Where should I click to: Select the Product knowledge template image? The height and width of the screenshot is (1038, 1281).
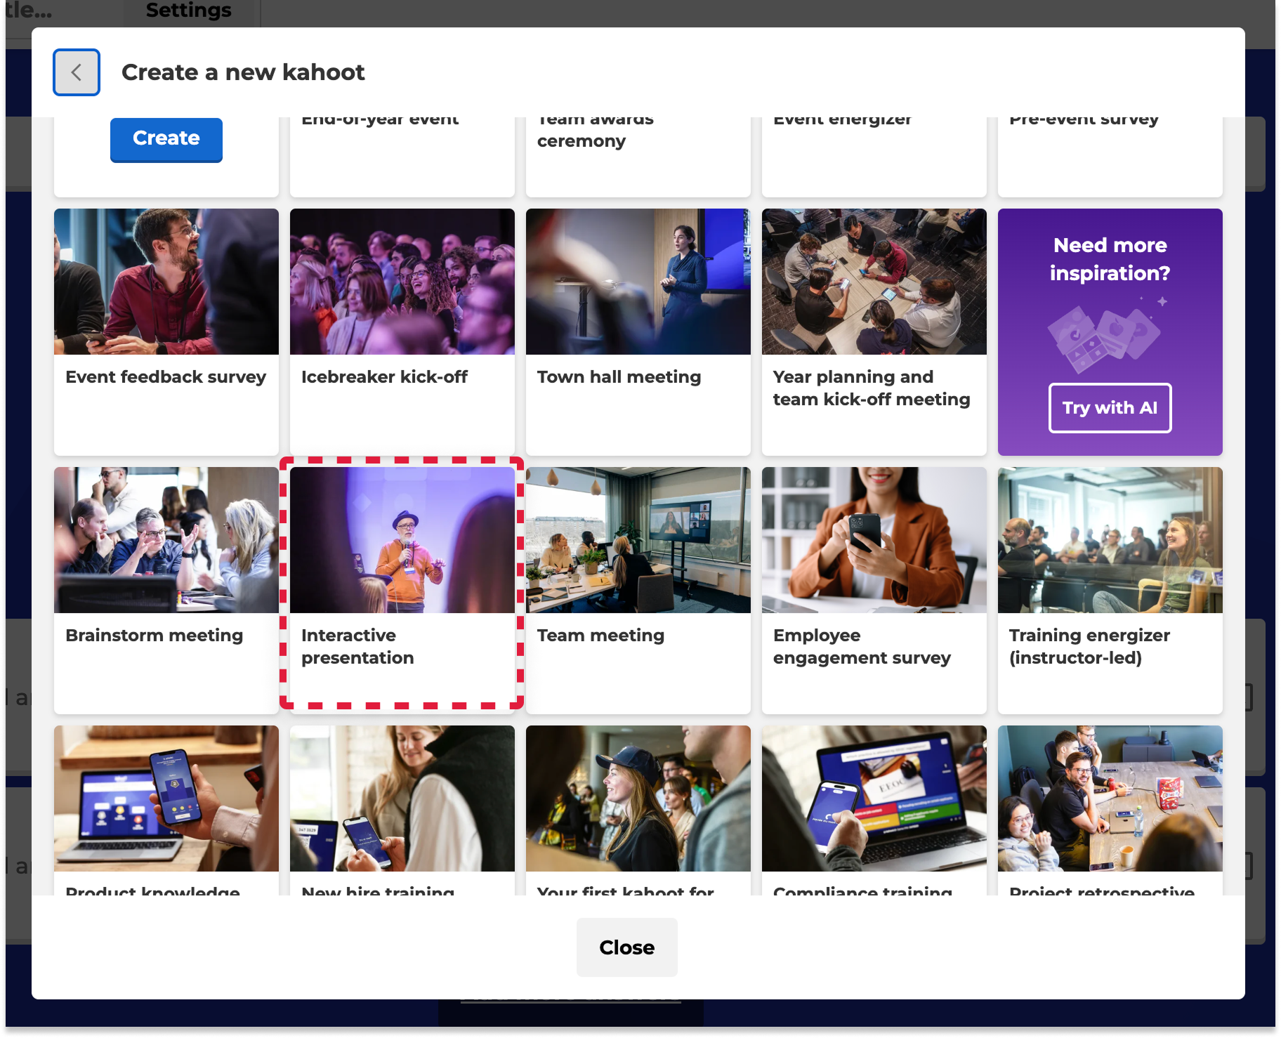[x=166, y=799]
